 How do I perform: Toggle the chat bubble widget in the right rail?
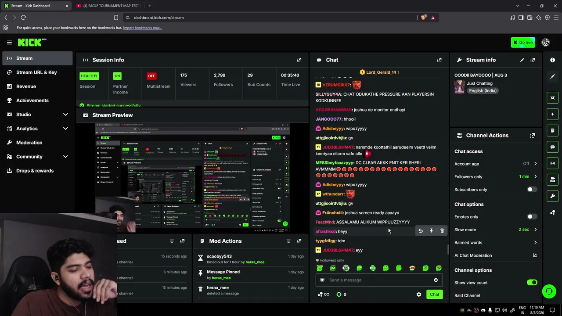pyautogui.click(x=552, y=147)
